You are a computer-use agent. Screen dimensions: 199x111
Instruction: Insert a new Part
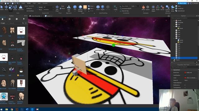(75, 7)
